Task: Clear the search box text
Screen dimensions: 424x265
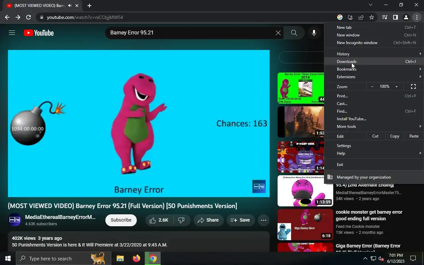Action: pyautogui.click(x=278, y=33)
